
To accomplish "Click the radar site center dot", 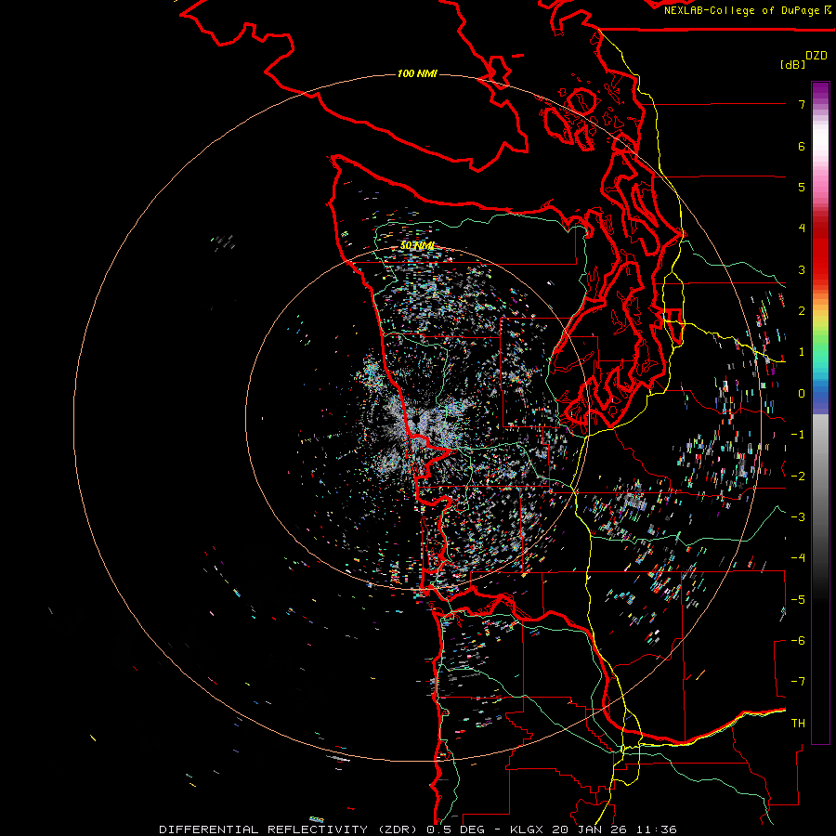I will click(x=416, y=421).
